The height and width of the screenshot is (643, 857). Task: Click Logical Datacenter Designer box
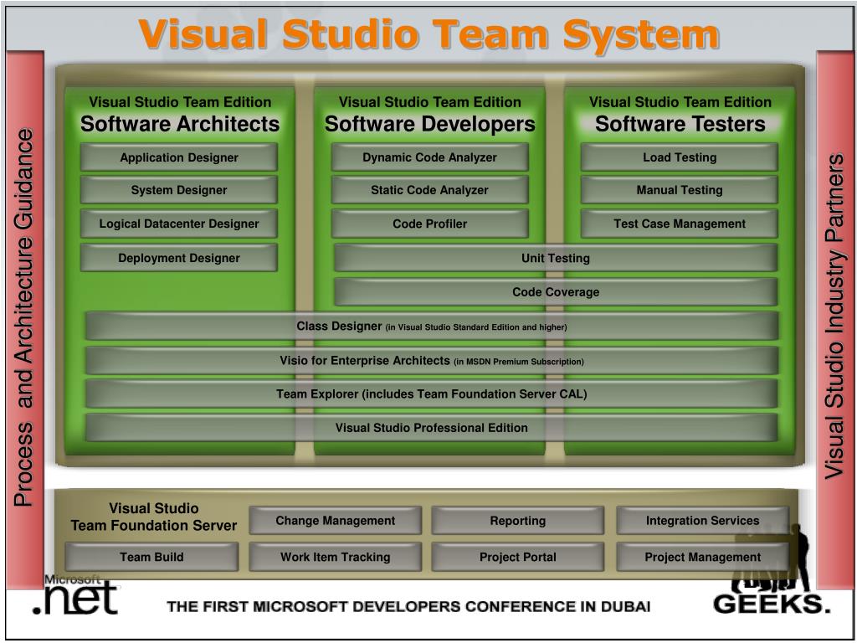pos(179,224)
